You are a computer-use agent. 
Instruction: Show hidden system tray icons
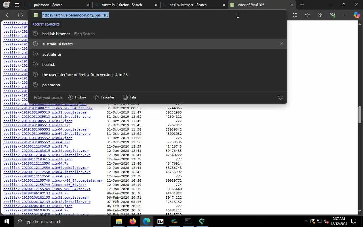click(306, 221)
